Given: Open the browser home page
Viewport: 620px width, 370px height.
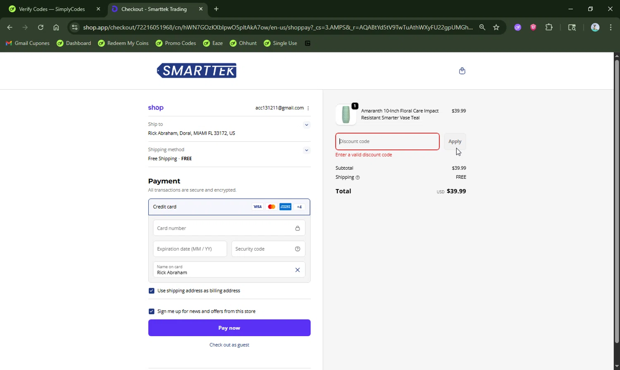Looking at the screenshot, I should pyautogui.click(x=56, y=27).
